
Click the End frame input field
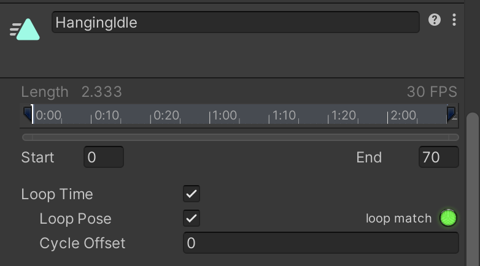[438, 158]
